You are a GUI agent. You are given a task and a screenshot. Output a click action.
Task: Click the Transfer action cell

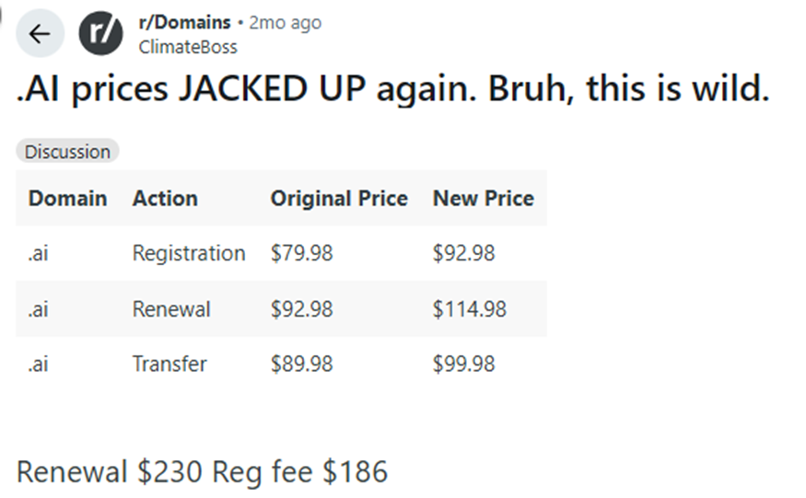[169, 364]
